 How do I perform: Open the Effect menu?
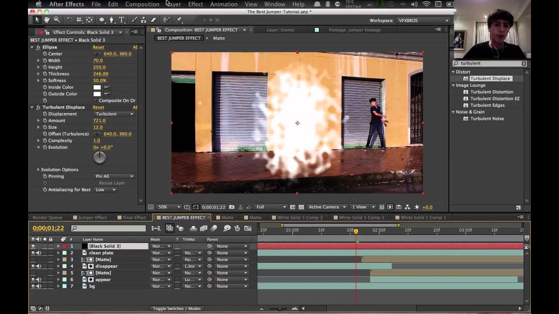coord(195,4)
